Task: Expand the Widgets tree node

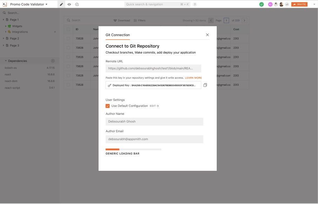Action: pyautogui.click(x=6, y=26)
